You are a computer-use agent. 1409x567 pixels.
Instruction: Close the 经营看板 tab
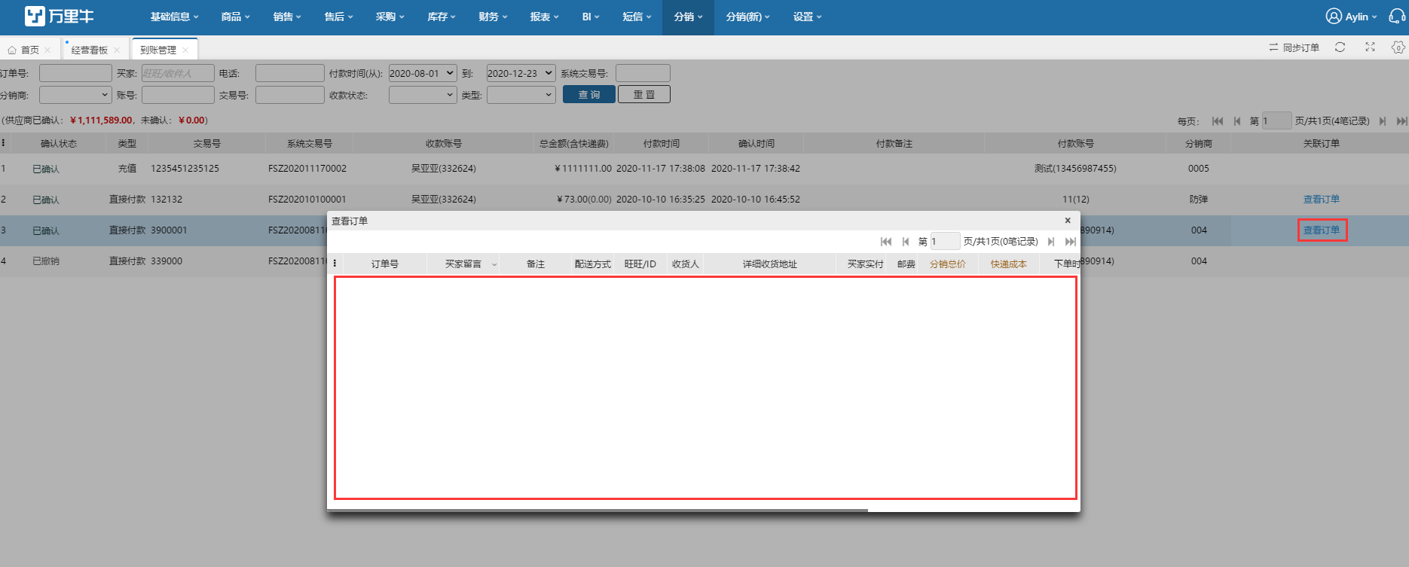[117, 50]
